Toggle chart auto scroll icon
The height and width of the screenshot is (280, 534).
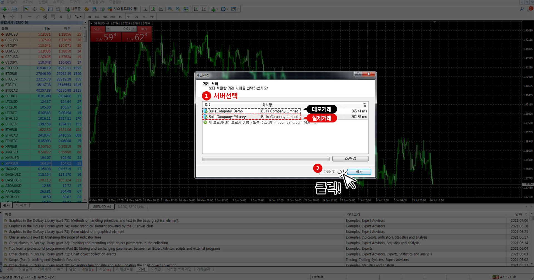pyautogui.click(x=196, y=9)
